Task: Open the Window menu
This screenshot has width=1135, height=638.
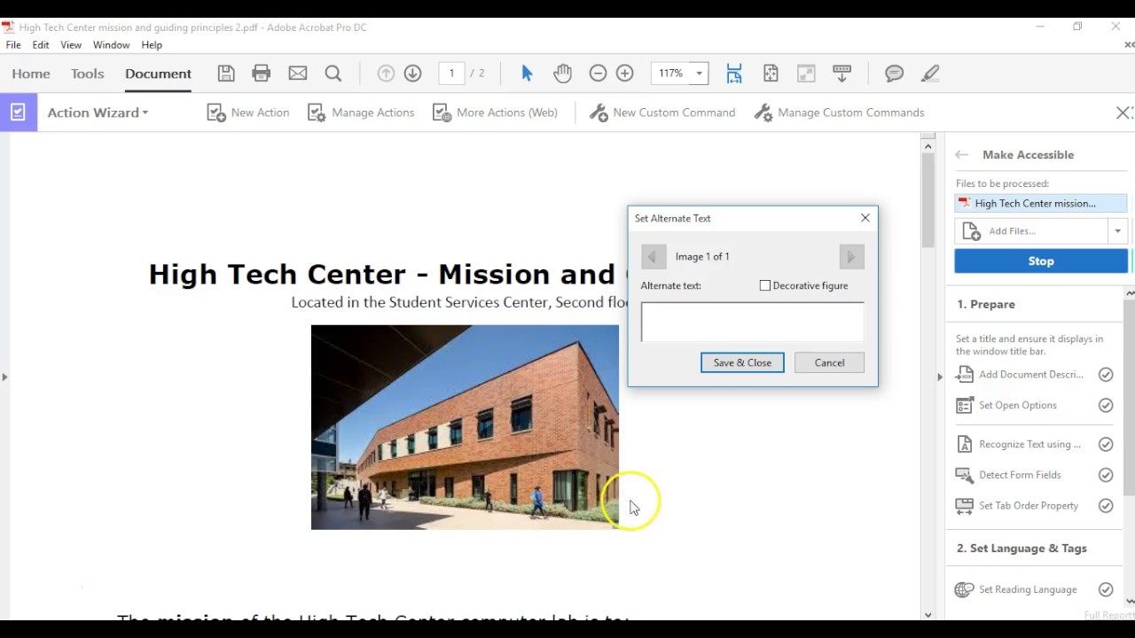Action: click(x=111, y=45)
